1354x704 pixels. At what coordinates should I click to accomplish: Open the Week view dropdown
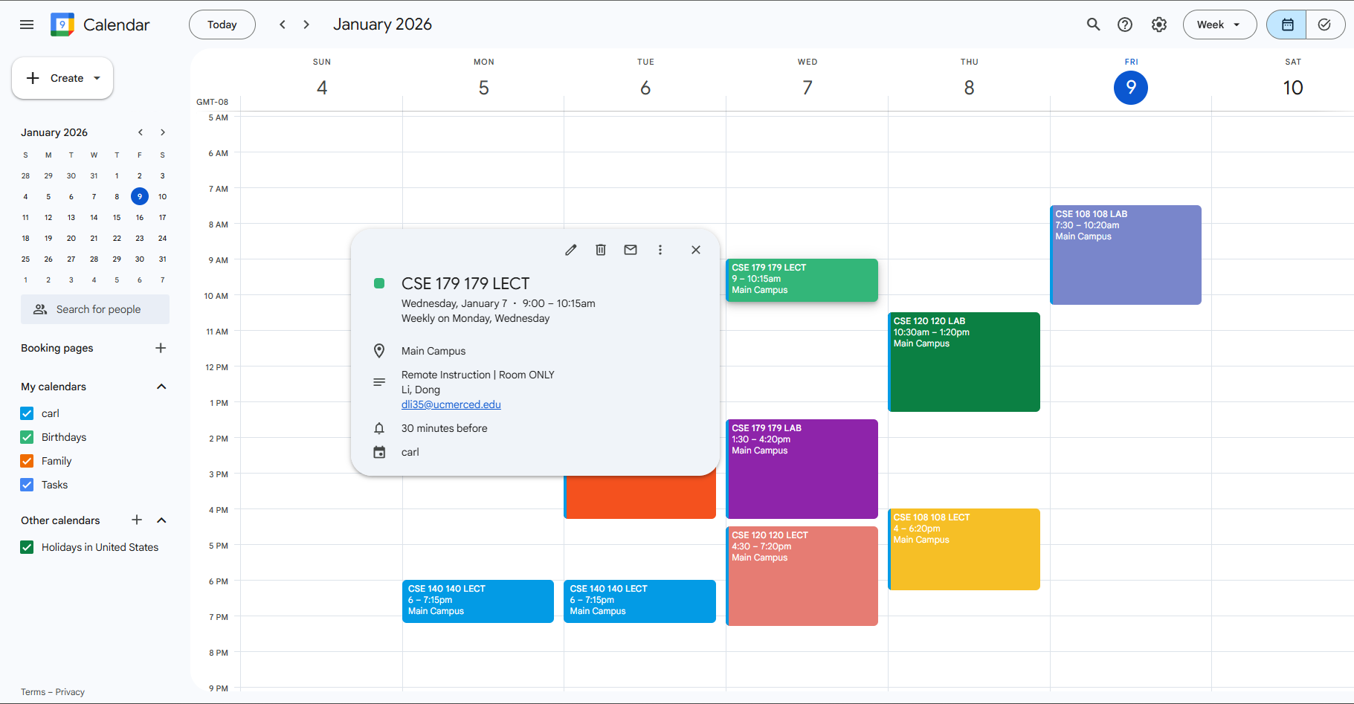pos(1219,24)
